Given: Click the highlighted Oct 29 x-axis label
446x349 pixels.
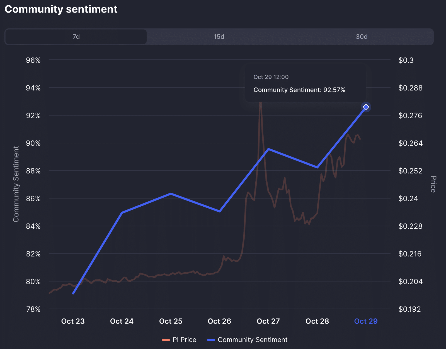Looking at the screenshot, I should coord(366,321).
